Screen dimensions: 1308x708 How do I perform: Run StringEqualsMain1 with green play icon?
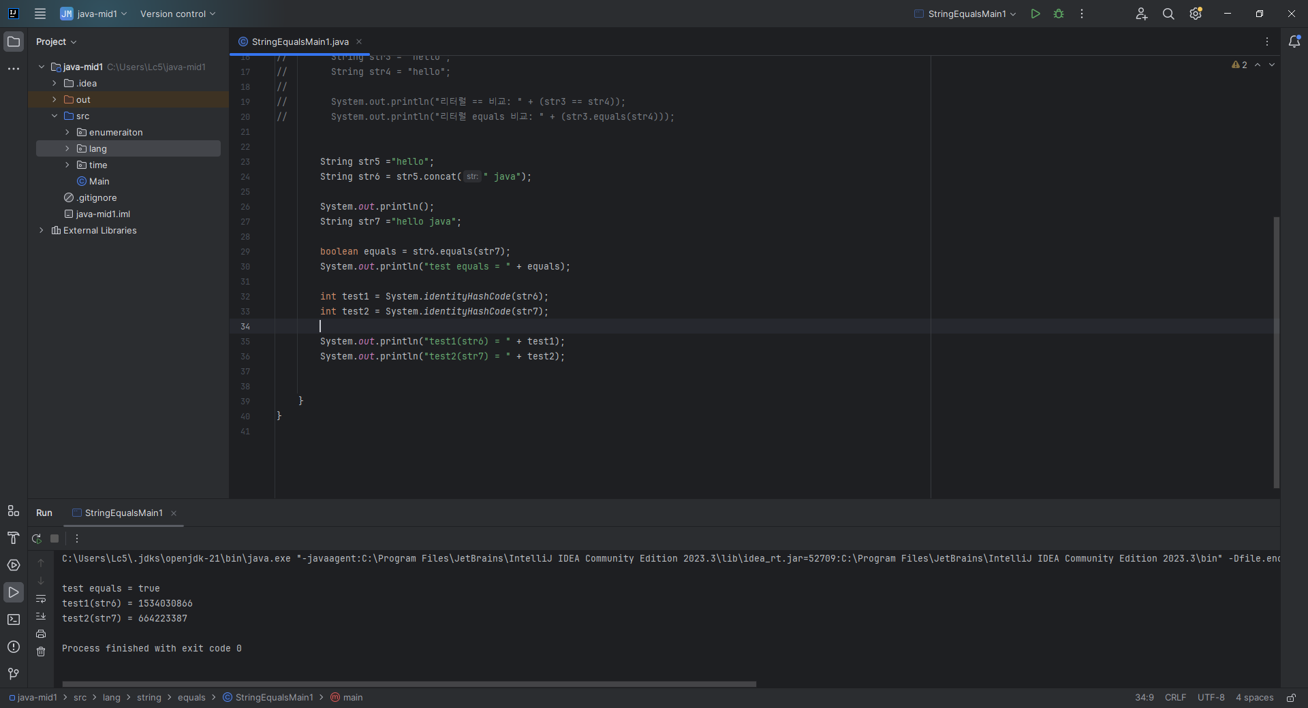tap(1035, 14)
